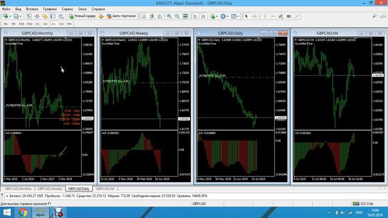Open the Сервис menu
The width and height of the screenshot is (388, 218).
coord(67,9)
